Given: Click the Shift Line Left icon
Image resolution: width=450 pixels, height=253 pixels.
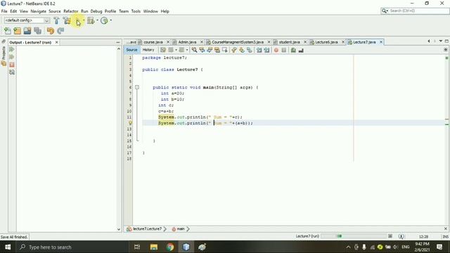Looking at the screenshot, I should pos(259,50).
